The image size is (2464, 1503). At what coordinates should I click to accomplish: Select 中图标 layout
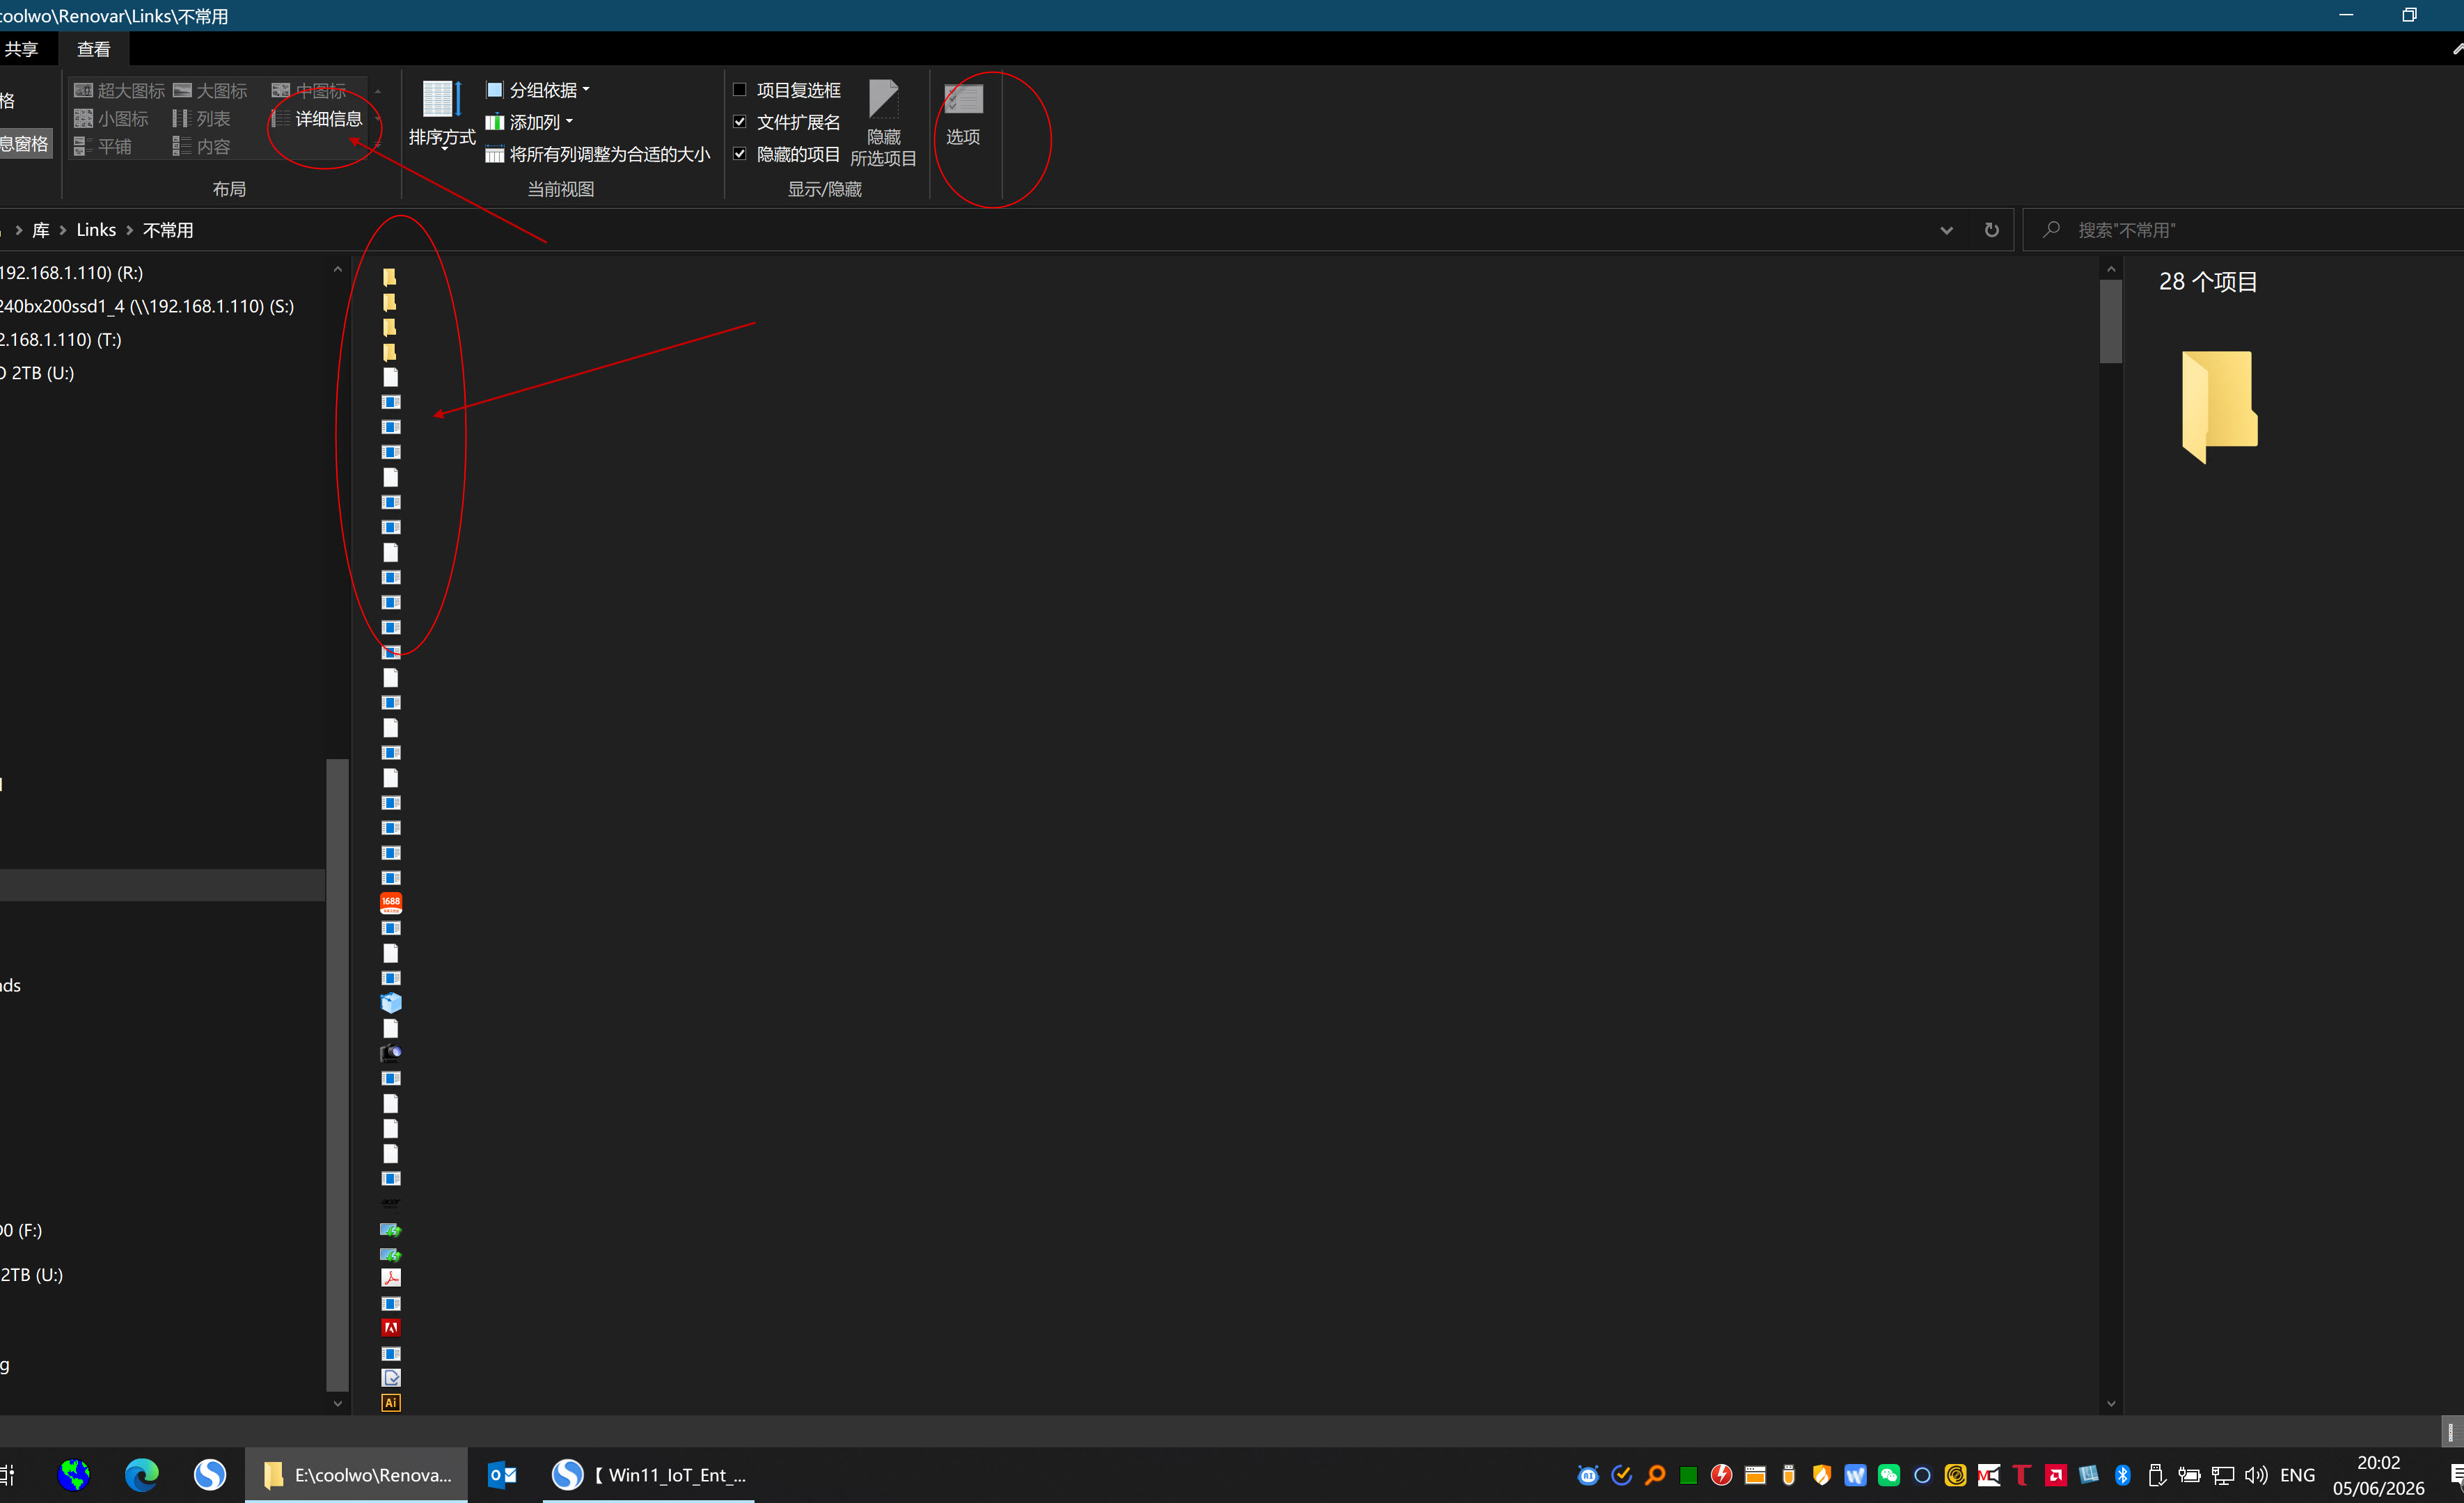pyautogui.click(x=309, y=91)
